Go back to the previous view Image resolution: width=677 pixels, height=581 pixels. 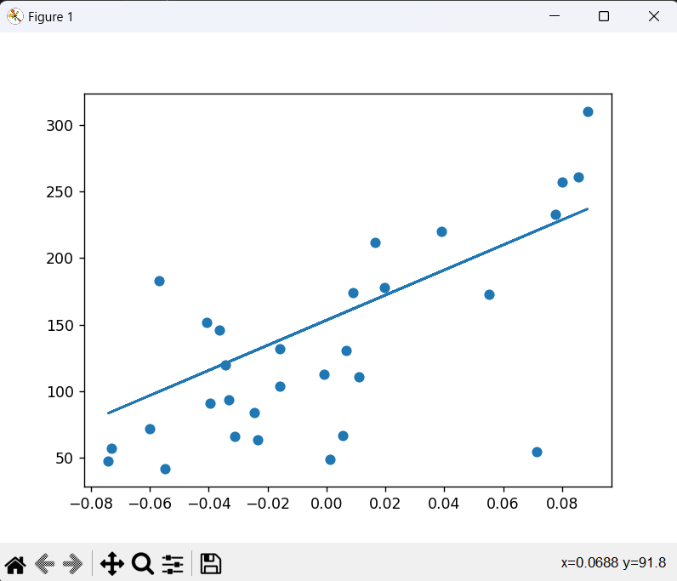point(44,563)
